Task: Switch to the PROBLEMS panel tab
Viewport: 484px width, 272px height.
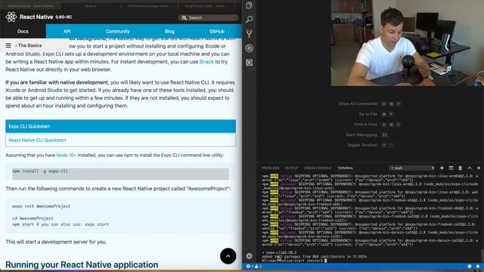Action: click(x=271, y=168)
